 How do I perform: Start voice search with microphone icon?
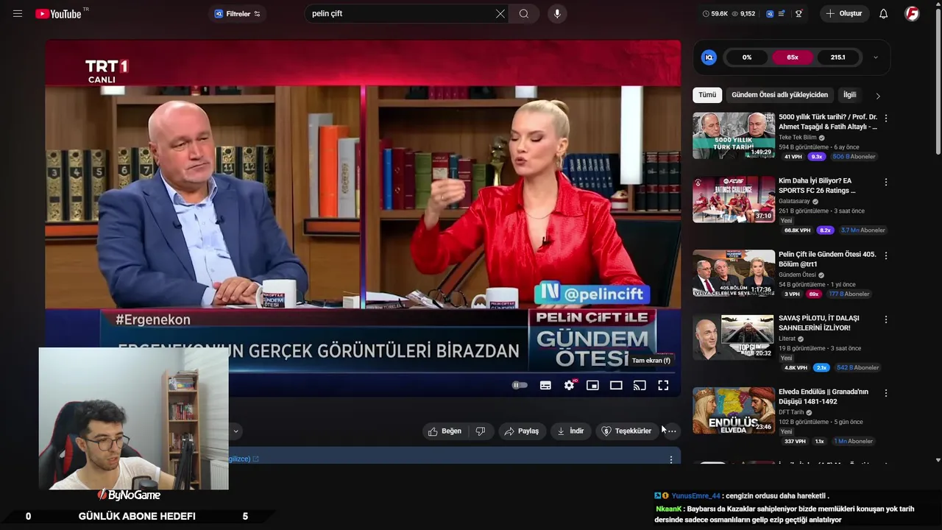tap(557, 13)
